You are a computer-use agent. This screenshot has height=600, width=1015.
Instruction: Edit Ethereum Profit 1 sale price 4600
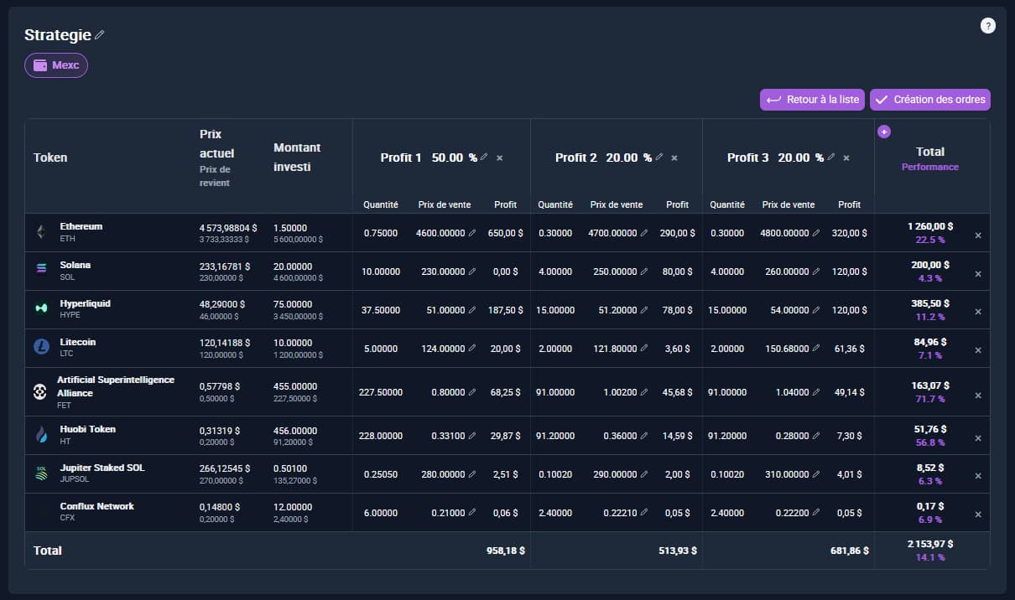tap(471, 233)
